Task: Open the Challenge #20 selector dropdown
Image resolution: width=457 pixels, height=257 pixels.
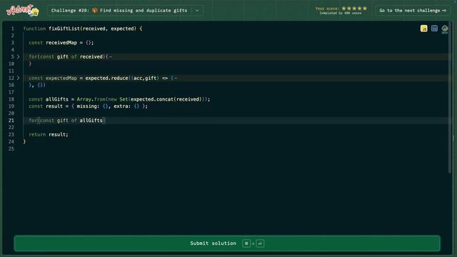Action: click(x=125, y=11)
